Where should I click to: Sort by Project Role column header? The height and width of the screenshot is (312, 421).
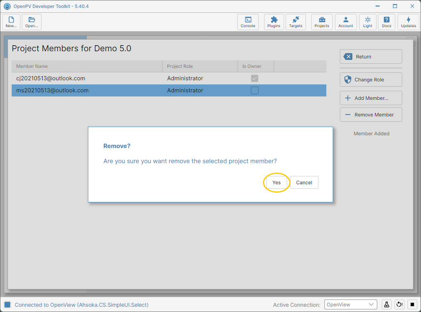[200, 66]
